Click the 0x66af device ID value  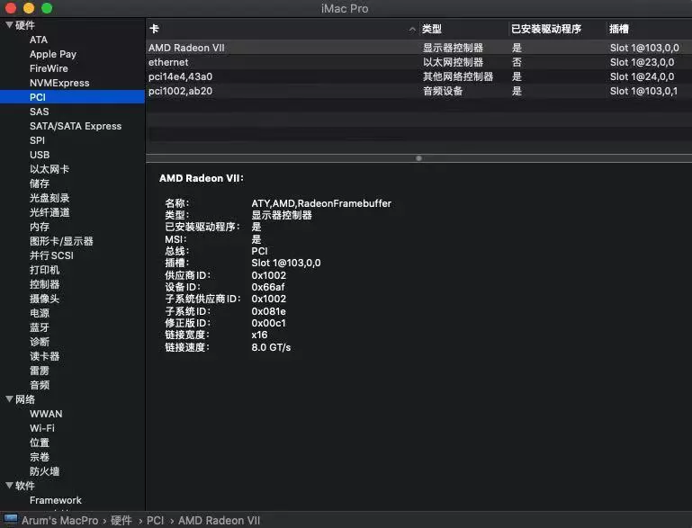(x=268, y=287)
